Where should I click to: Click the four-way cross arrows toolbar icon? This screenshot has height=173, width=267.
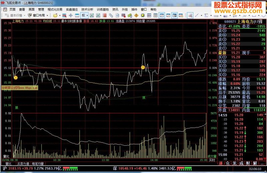coord(71,15)
